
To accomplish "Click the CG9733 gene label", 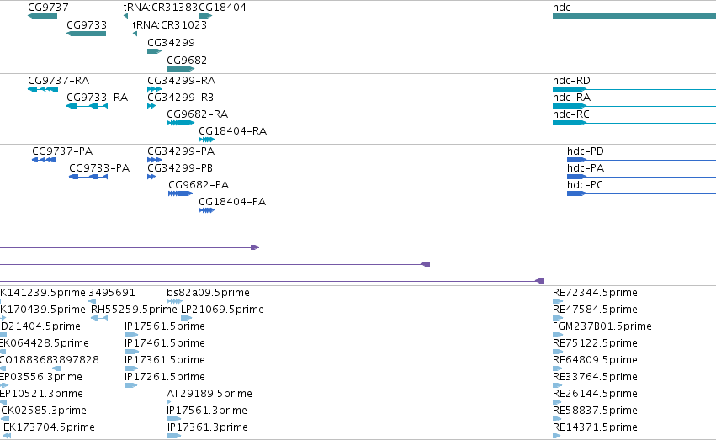I will point(87,25).
